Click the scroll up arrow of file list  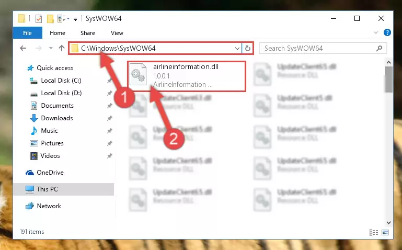pyautogui.click(x=388, y=62)
